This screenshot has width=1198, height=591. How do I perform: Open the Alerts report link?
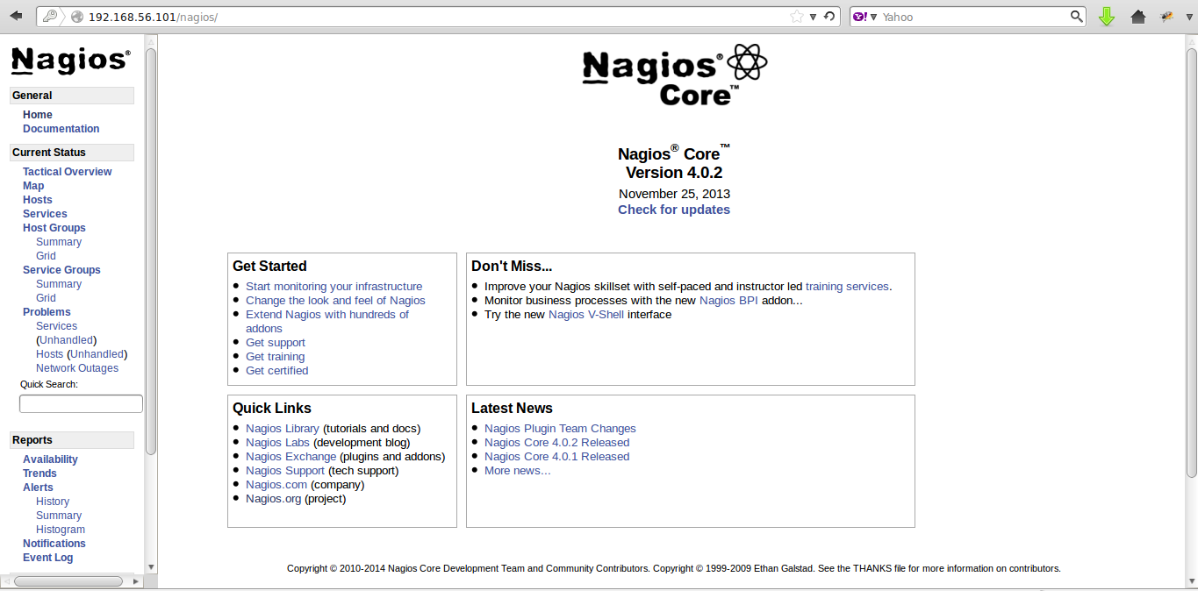pos(38,488)
